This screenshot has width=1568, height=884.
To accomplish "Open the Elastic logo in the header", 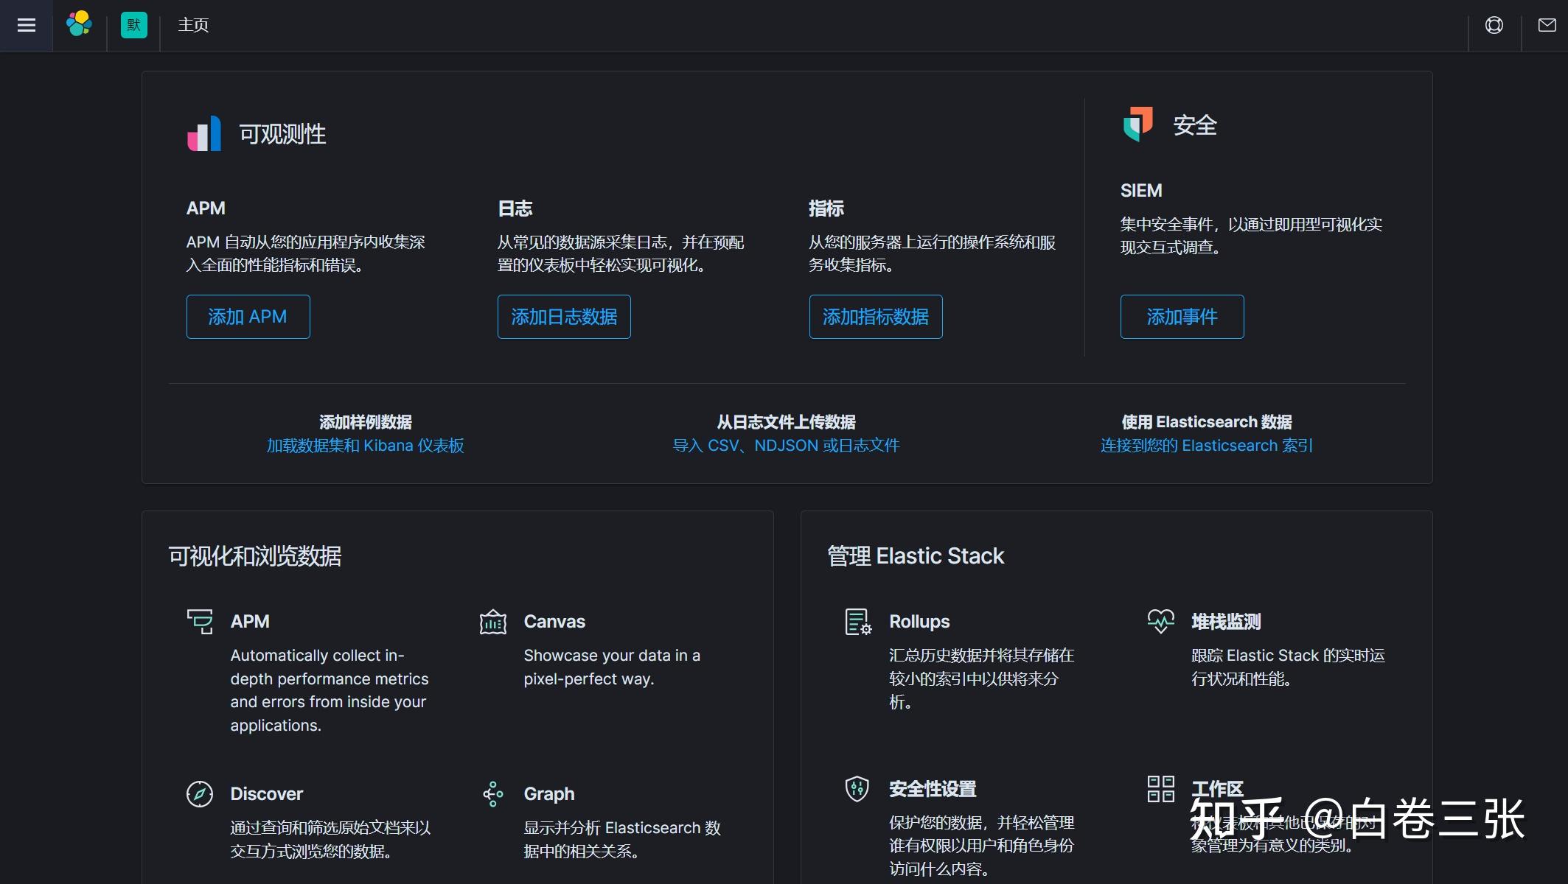I will tap(79, 24).
